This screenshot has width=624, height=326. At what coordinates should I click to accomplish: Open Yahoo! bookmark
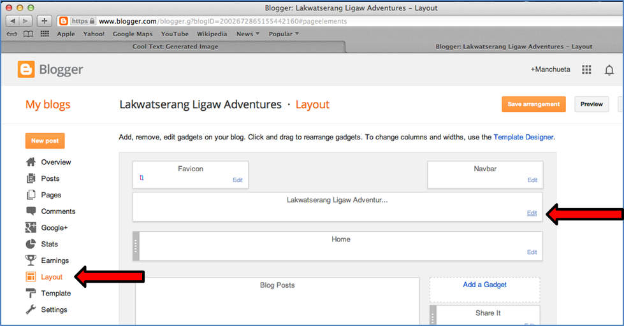[94, 34]
